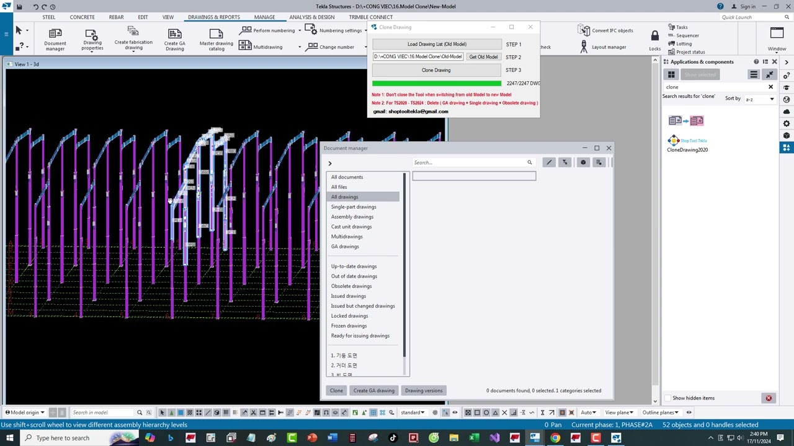
Task: Toggle Show selected button in catalog
Action: coord(700,74)
